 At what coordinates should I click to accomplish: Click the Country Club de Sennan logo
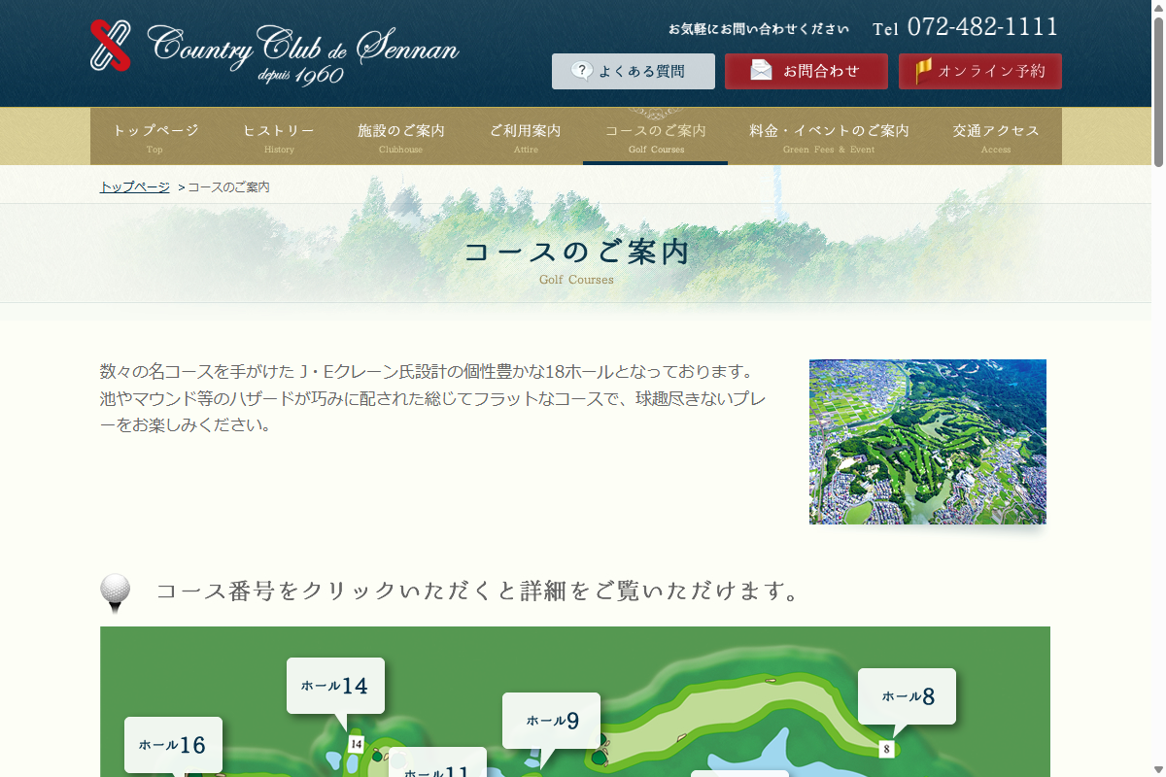click(275, 51)
